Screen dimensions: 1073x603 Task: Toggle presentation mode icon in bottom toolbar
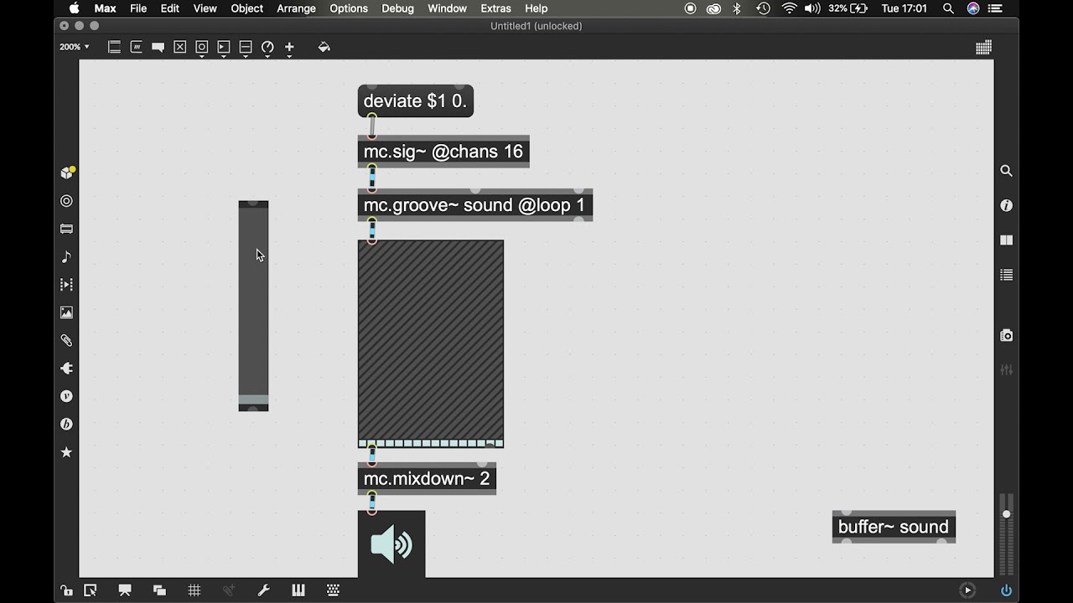[x=125, y=590]
